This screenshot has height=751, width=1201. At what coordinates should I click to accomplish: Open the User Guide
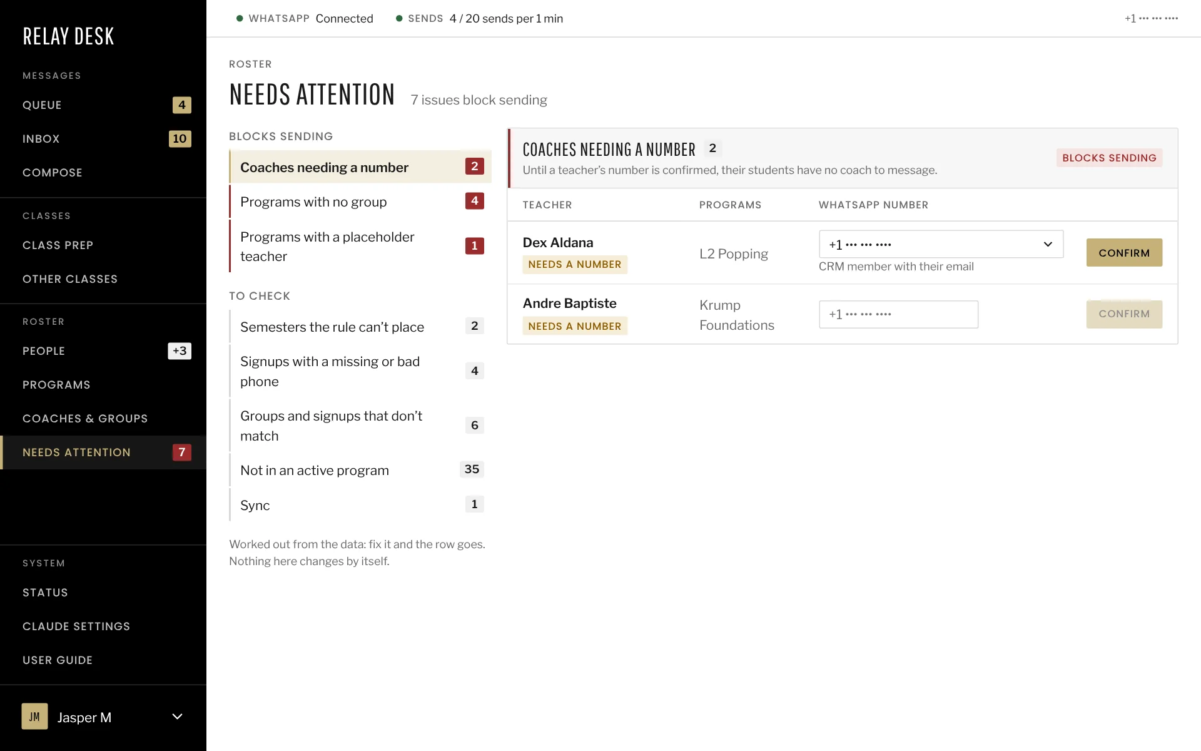(103, 660)
